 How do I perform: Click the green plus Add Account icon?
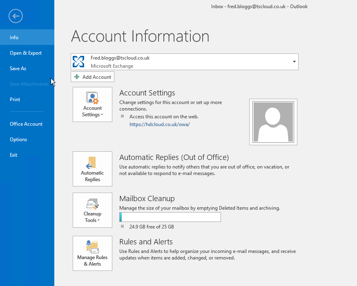point(77,77)
